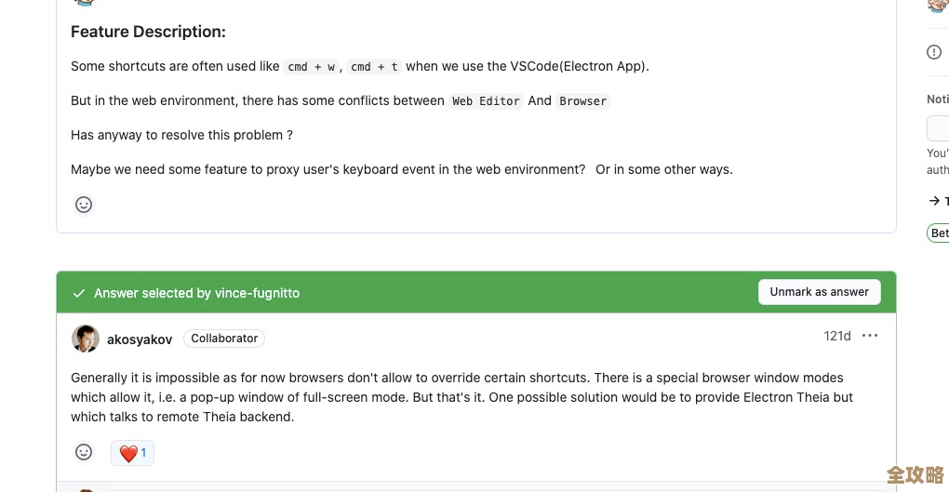Click the 'Browser' code text
The height and width of the screenshot is (492, 949).
click(583, 101)
